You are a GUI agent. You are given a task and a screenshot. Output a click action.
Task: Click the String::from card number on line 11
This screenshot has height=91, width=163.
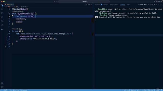(x=38, y=39)
